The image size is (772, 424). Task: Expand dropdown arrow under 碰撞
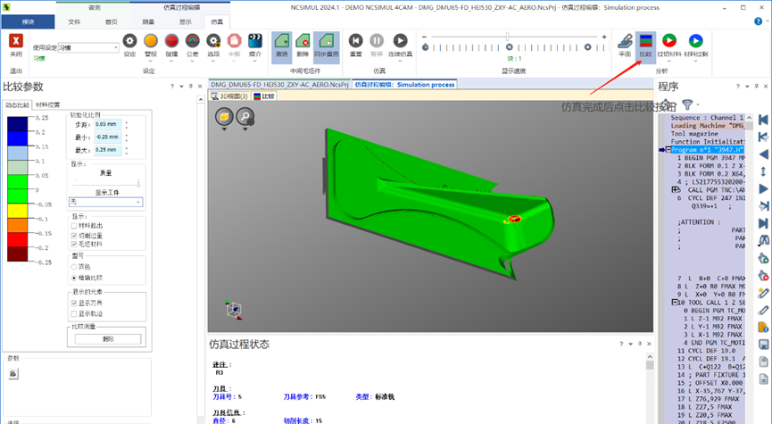click(x=171, y=61)
